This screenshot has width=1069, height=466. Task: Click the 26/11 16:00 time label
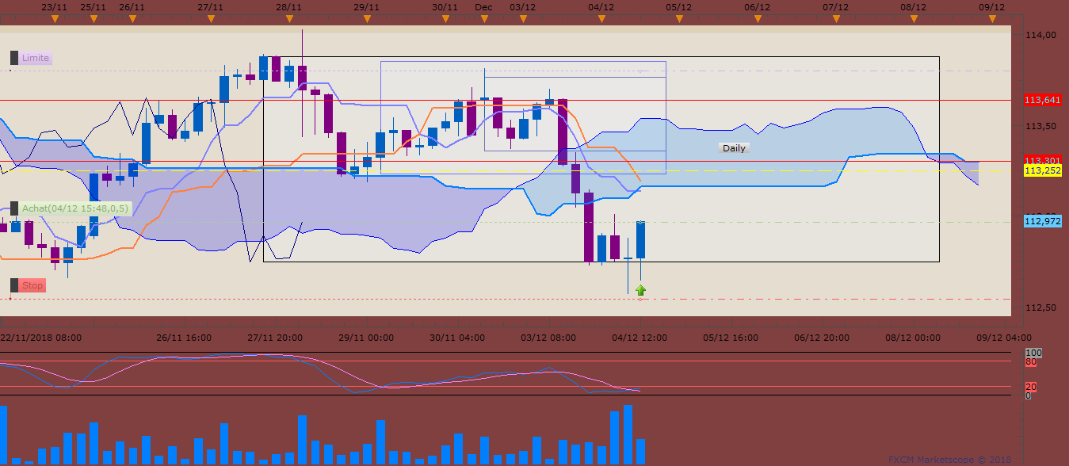pos(184,337)
